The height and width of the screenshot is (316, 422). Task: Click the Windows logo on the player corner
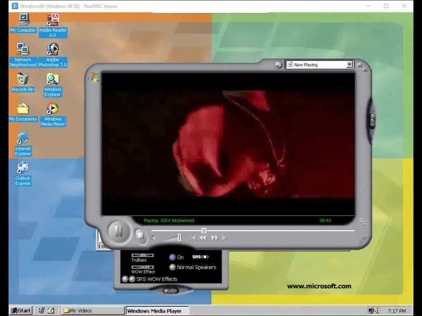click(94, 77)
